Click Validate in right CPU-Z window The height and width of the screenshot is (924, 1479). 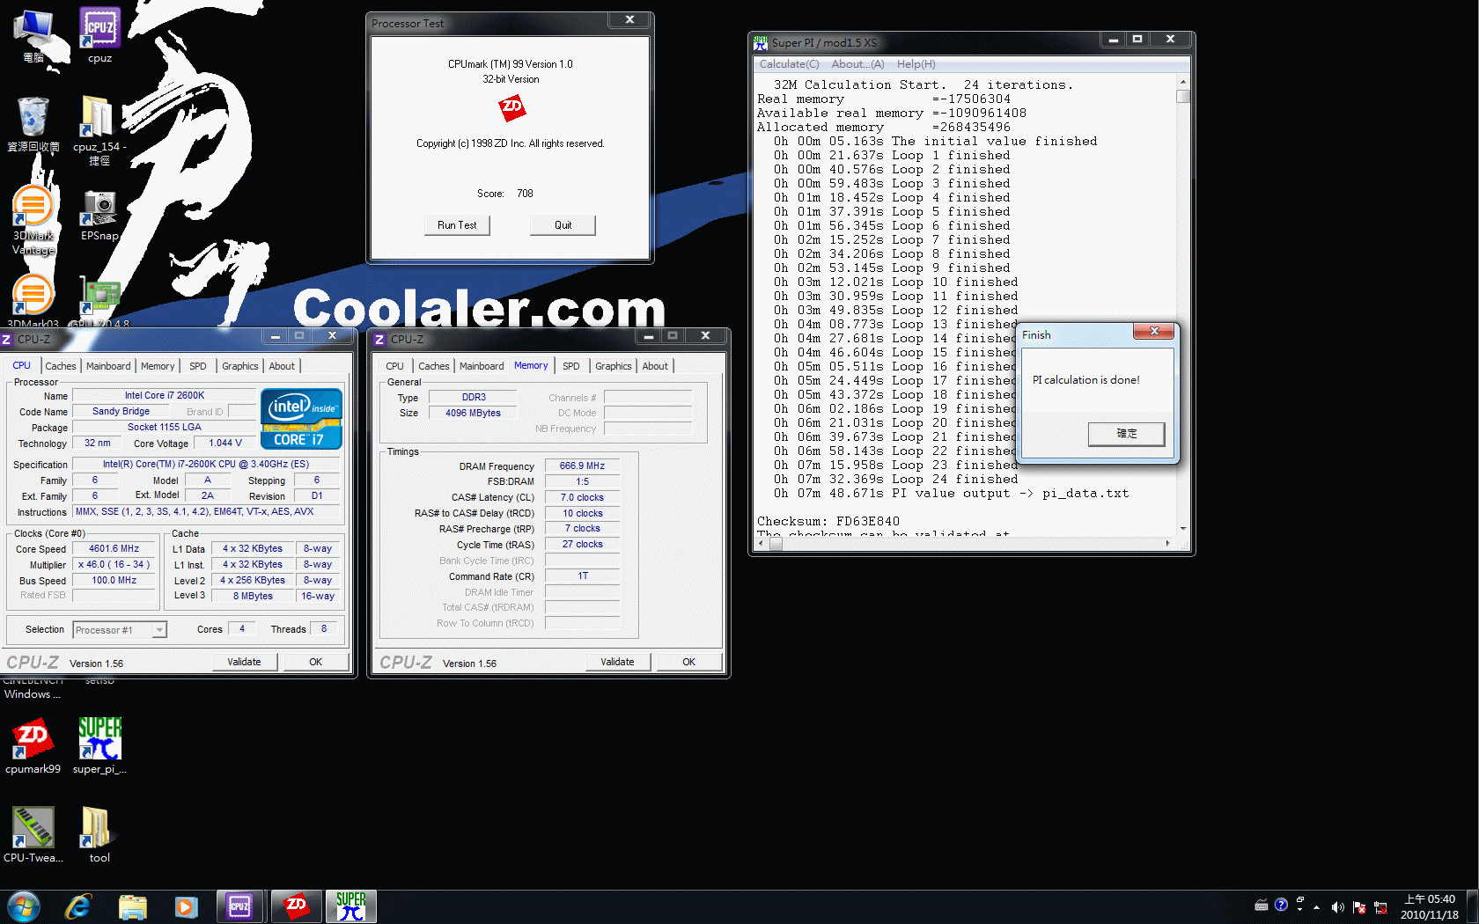click(618, 662)
